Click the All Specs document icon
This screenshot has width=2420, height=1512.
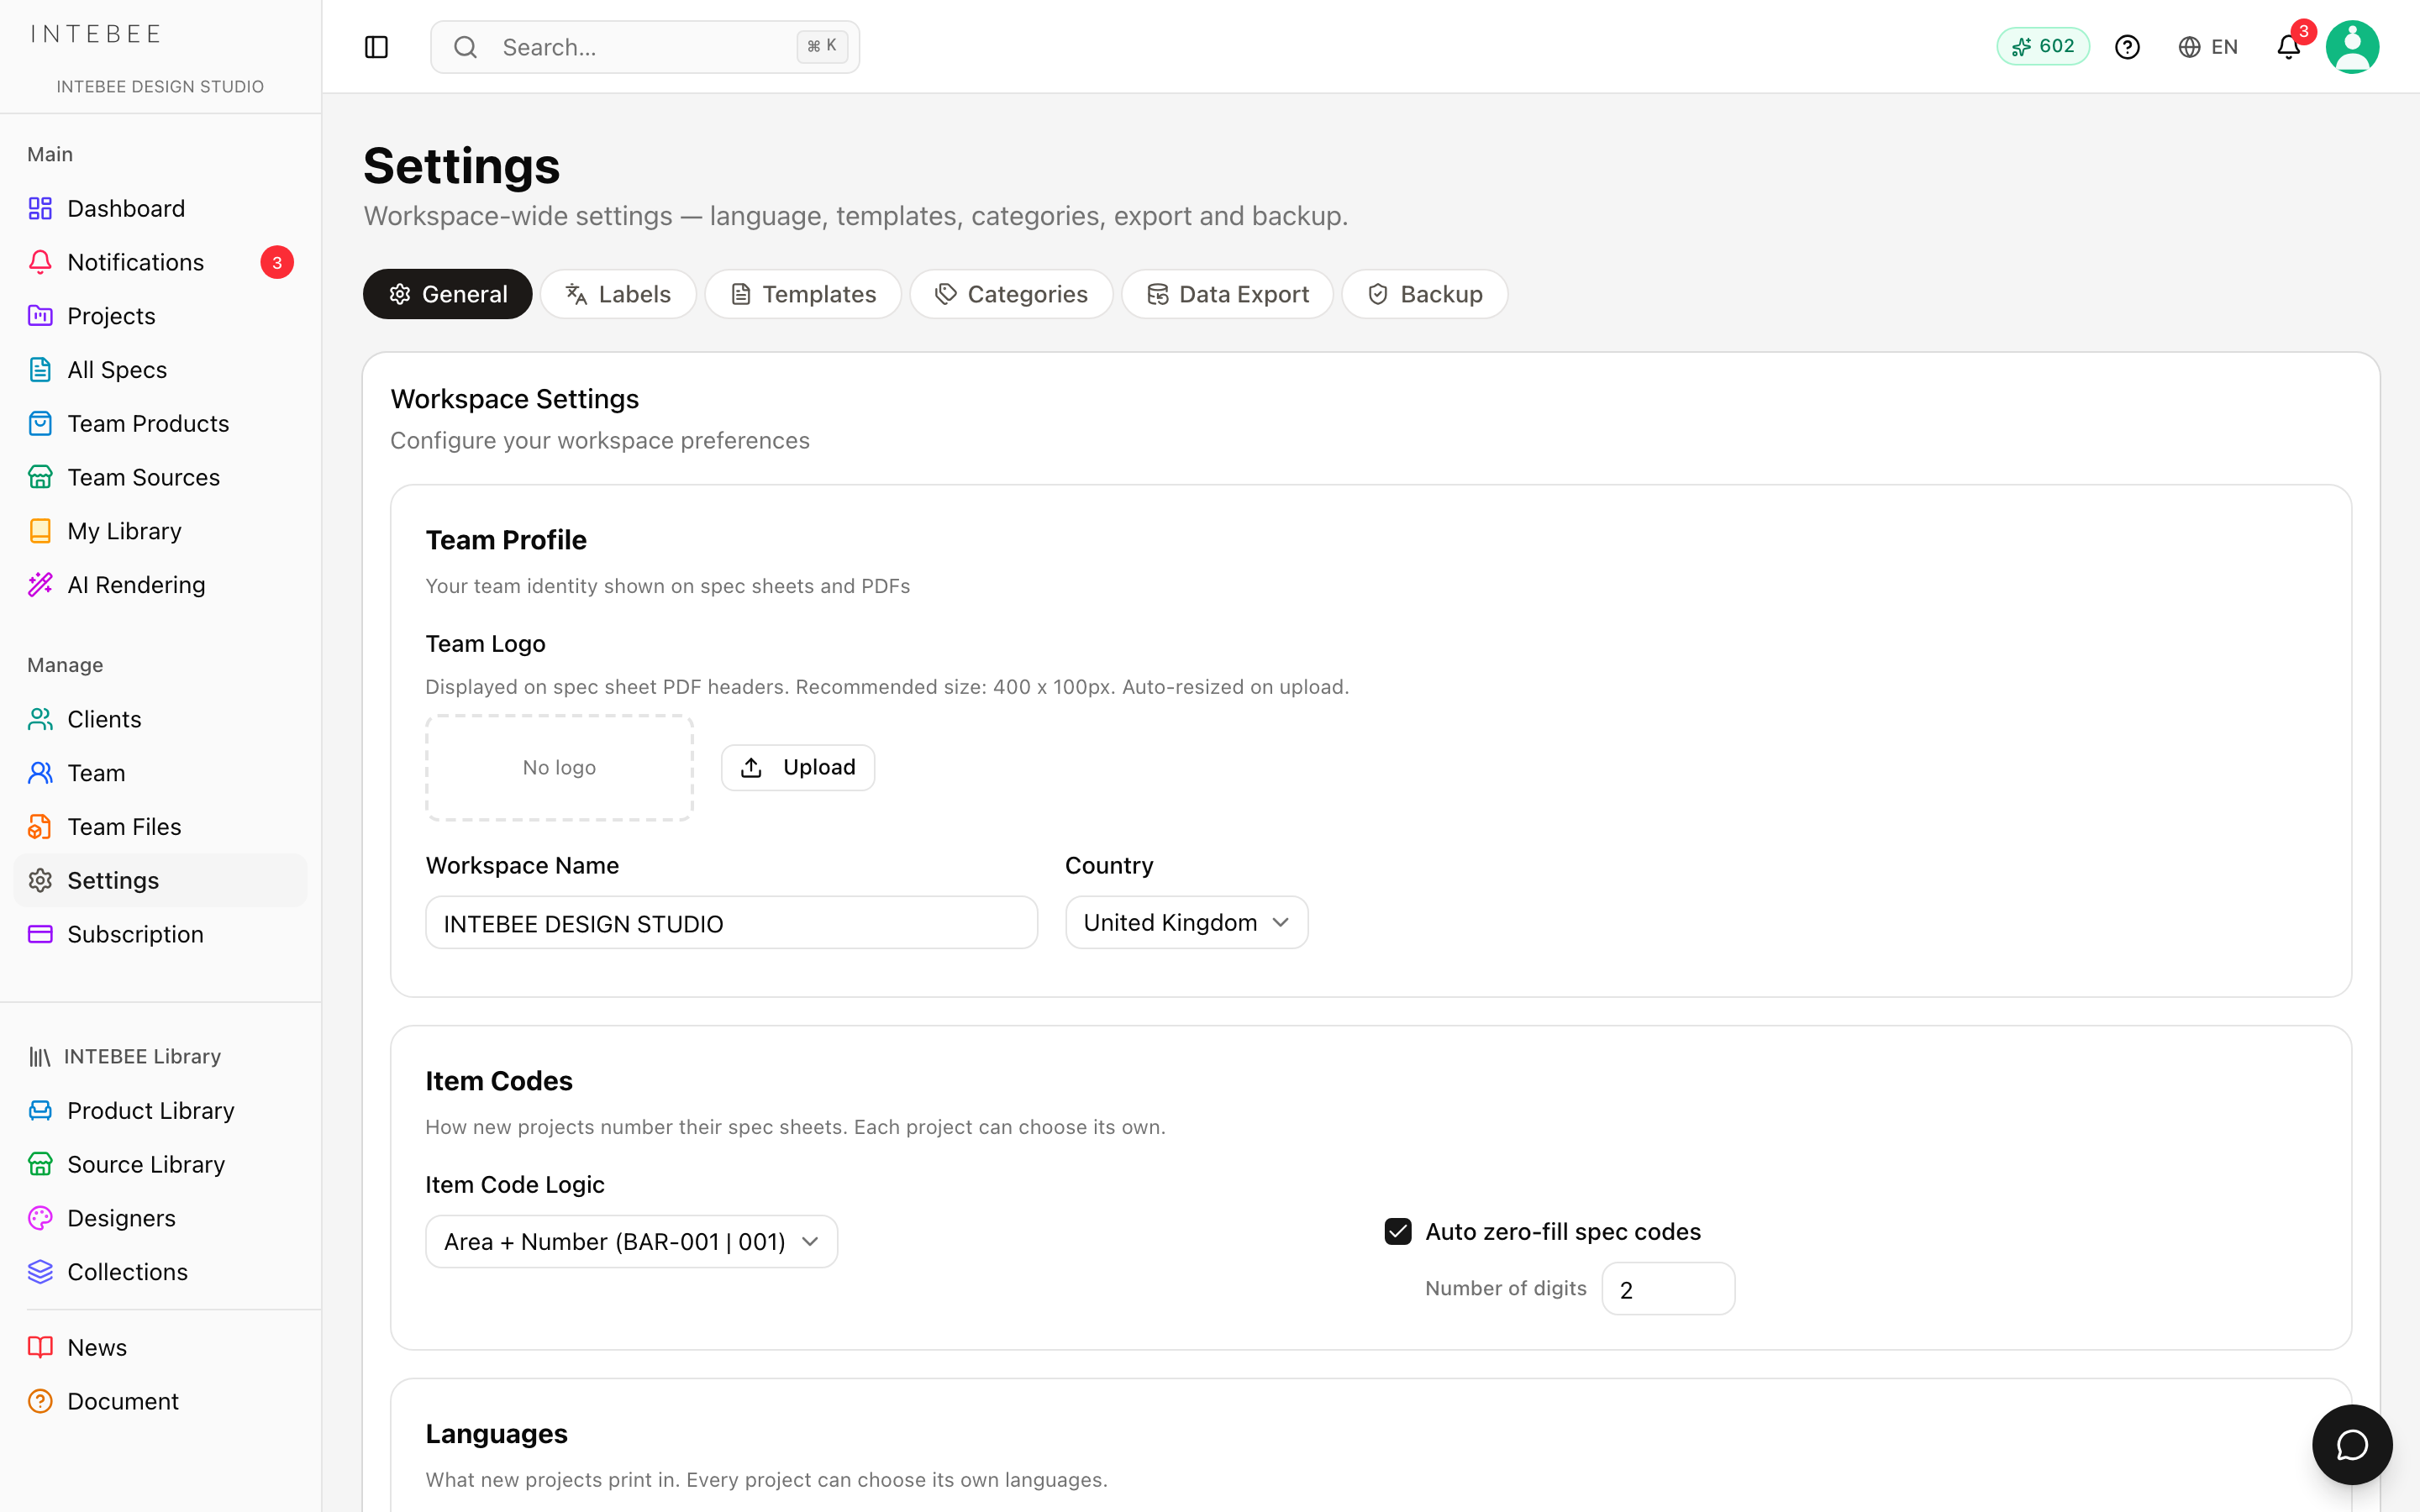[x=40, y=370]
